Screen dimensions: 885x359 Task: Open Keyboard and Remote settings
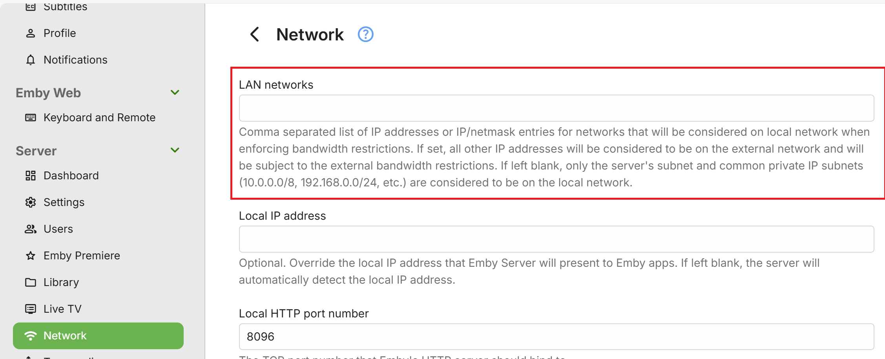(99, 118)
